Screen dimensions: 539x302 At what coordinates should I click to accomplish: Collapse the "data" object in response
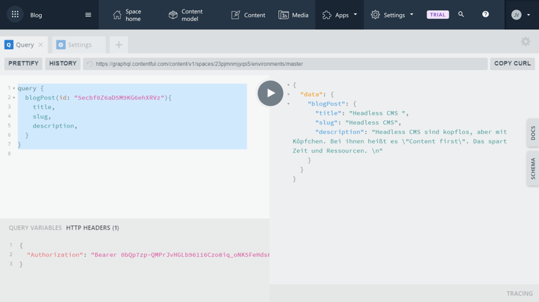pos(288,94)
